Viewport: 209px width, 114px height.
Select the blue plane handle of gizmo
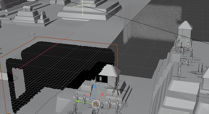pos(91,98)
